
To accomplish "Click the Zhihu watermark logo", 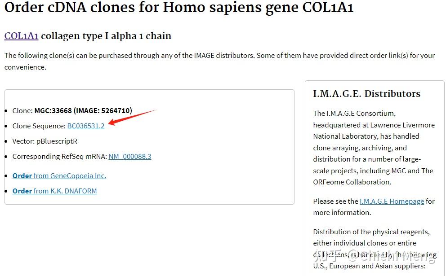I will (326, 256).
